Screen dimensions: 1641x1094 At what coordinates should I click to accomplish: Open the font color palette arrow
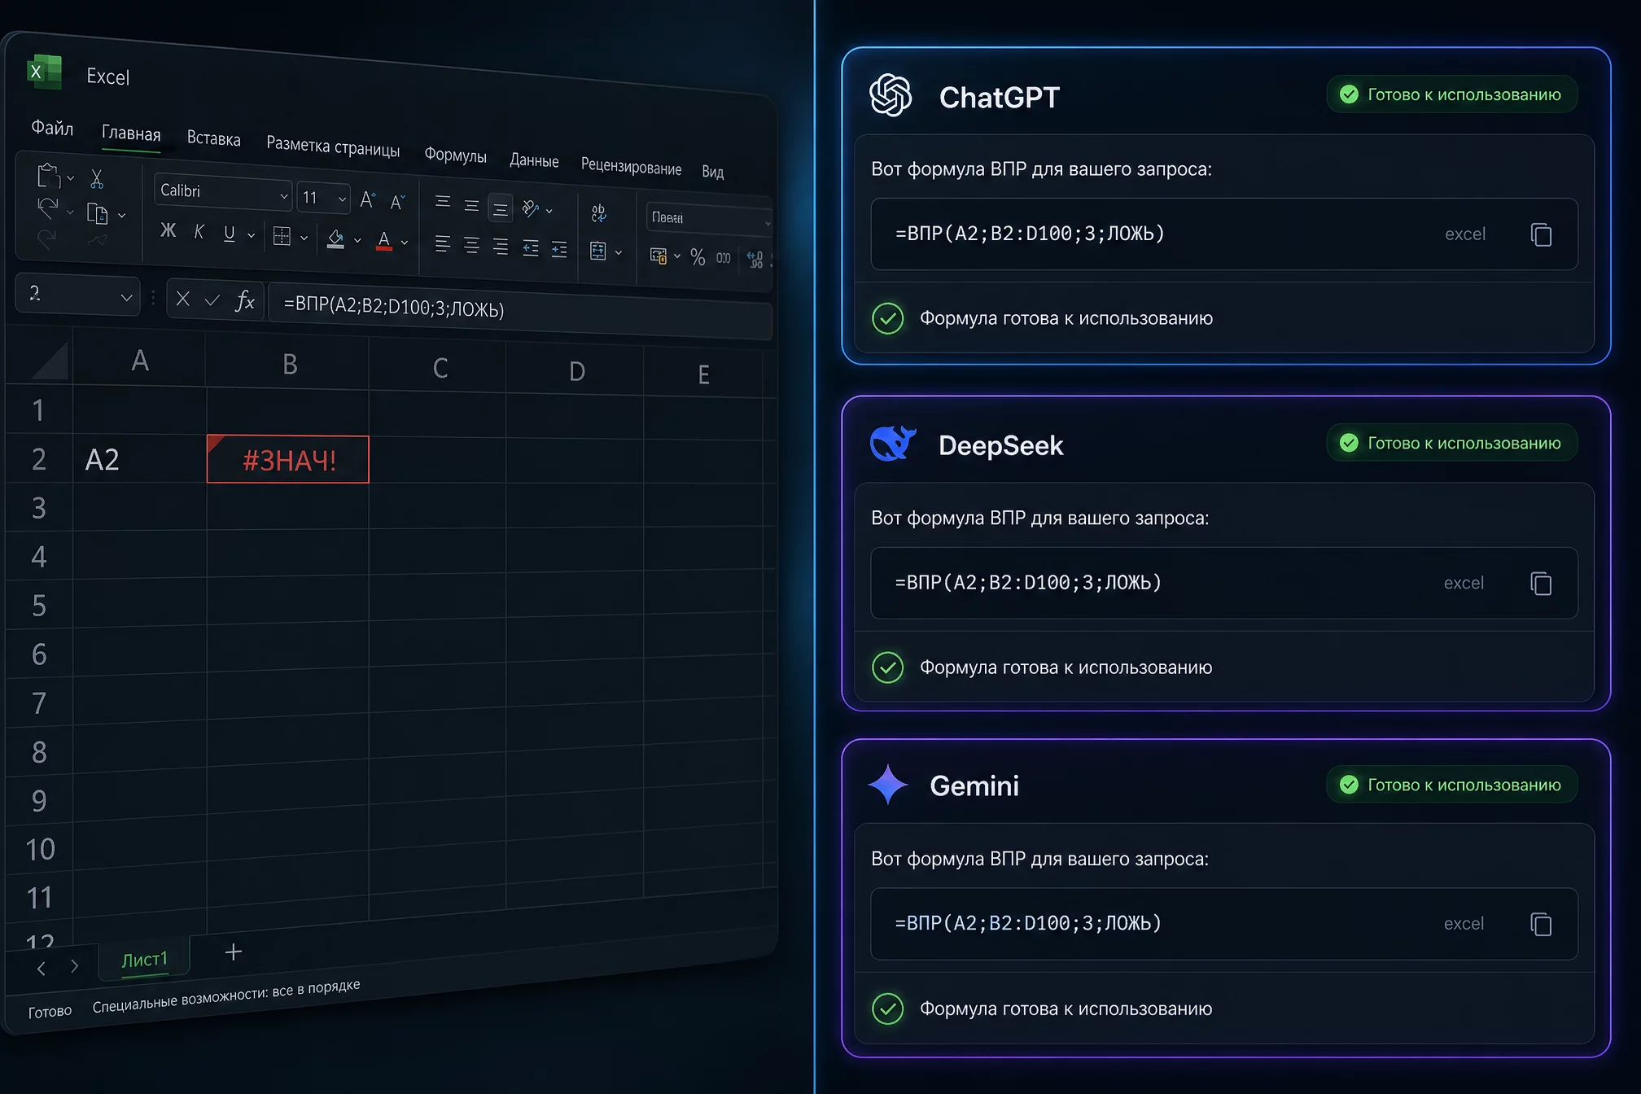(x=405, y=243)
